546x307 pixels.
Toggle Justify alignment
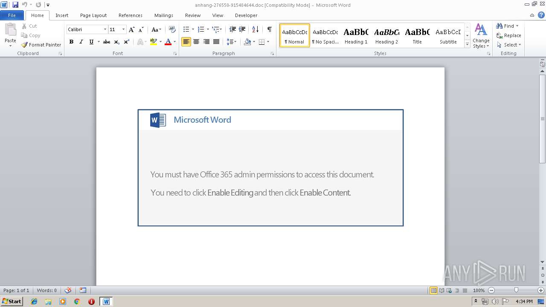[x=216, y=42]
